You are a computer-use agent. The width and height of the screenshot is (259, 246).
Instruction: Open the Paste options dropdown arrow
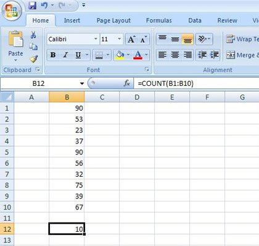click(15, 60)
